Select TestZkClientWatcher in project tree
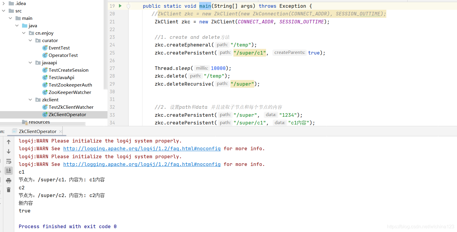This screenshot has width=457, height=232. (x=71, y=107)
